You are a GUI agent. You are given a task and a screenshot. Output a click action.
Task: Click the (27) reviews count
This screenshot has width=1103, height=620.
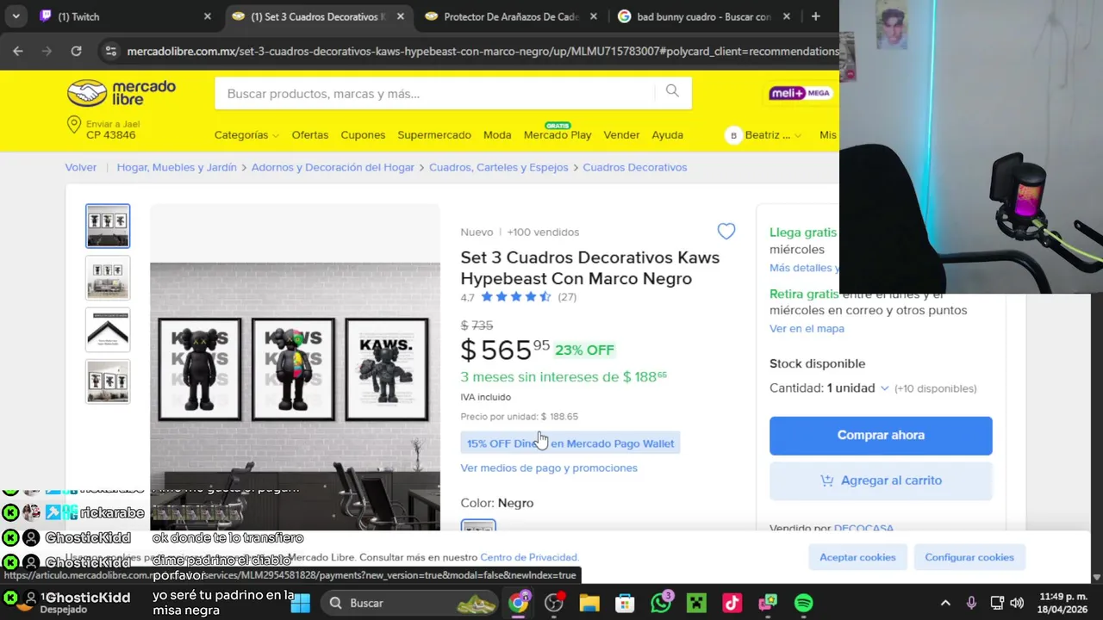tap(567, 297)
